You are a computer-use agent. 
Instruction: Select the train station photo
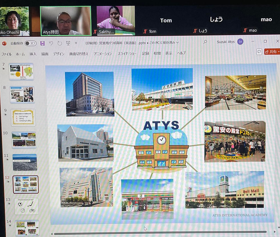pos(162,89)
